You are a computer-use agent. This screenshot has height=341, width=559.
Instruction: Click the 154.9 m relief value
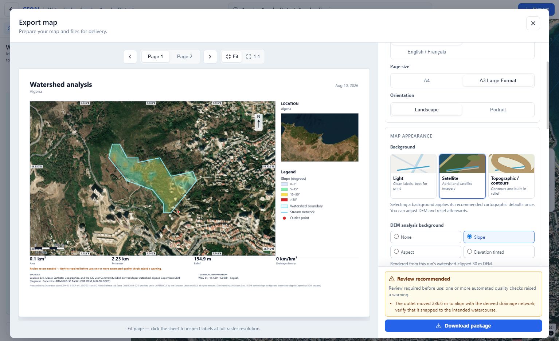click(202, 259)
